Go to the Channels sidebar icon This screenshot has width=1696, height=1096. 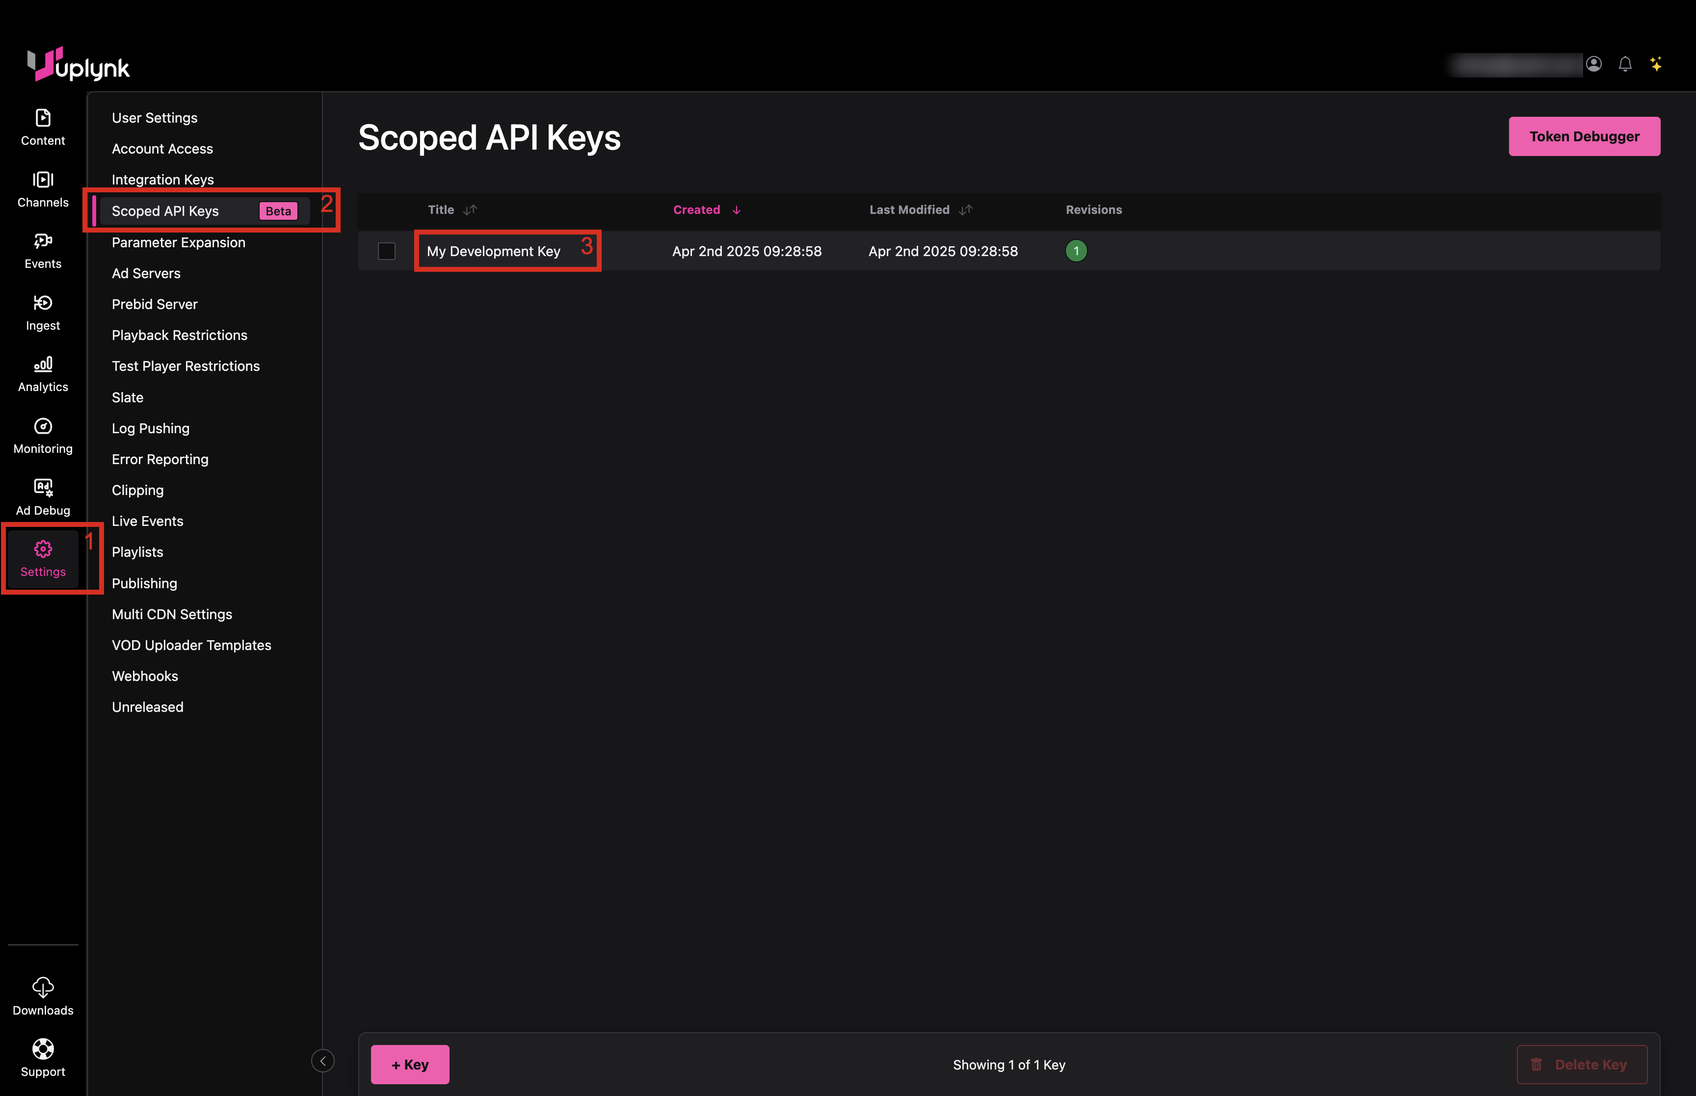(x=43, y=180)
